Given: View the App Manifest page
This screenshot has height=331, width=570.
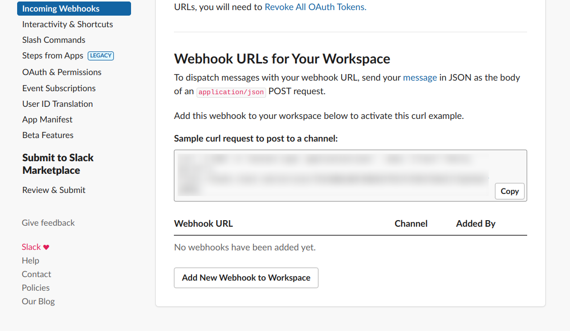Looking at the screenshot, I should pyautogui.click(x=47, y=119).
